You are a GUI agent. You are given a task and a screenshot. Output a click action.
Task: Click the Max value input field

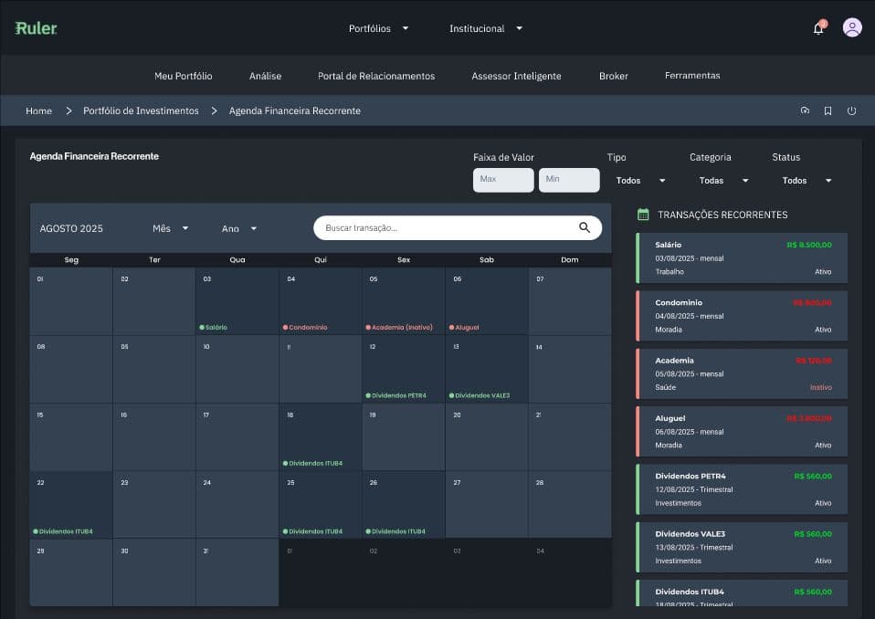502,180
